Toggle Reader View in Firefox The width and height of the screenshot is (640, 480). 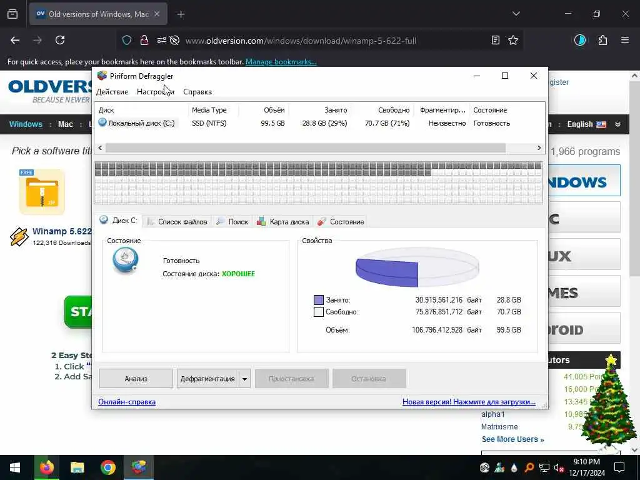tap(496, 40)
